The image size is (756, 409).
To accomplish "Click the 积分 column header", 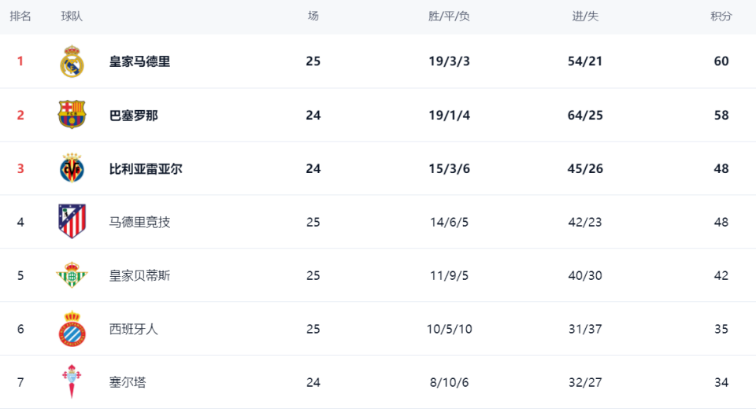I will click(x=721, y=17).
